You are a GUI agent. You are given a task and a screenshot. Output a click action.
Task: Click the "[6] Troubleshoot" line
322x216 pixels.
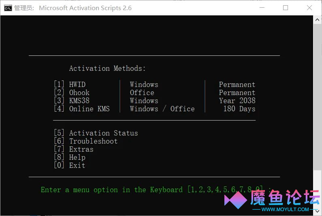click(x=86, y=141)
